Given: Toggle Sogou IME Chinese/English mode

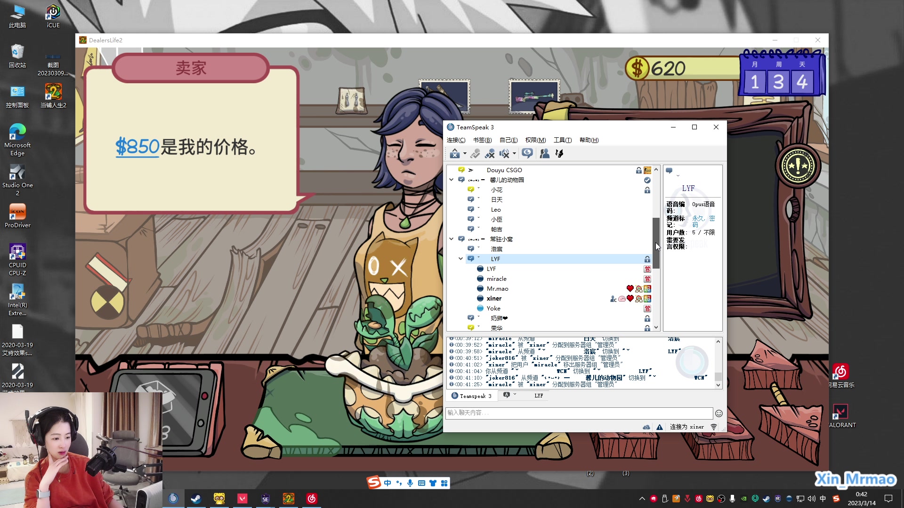Looking at the screenshot, I should [387, 483].
